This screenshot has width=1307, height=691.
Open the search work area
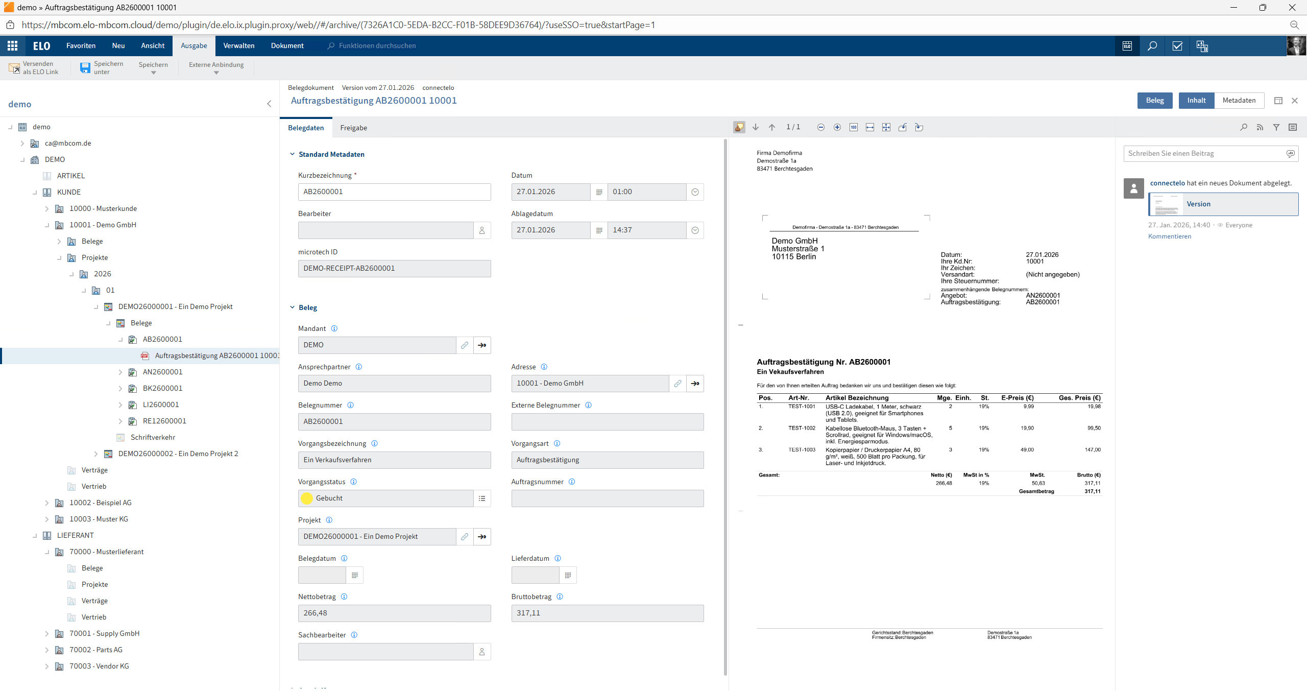point(1152,46)
